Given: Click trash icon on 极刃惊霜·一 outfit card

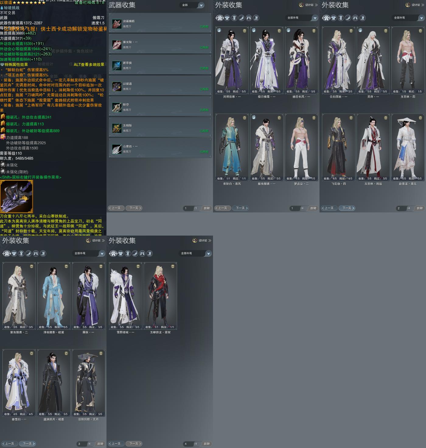Looking at the screenshot, I should coord(279,31).
